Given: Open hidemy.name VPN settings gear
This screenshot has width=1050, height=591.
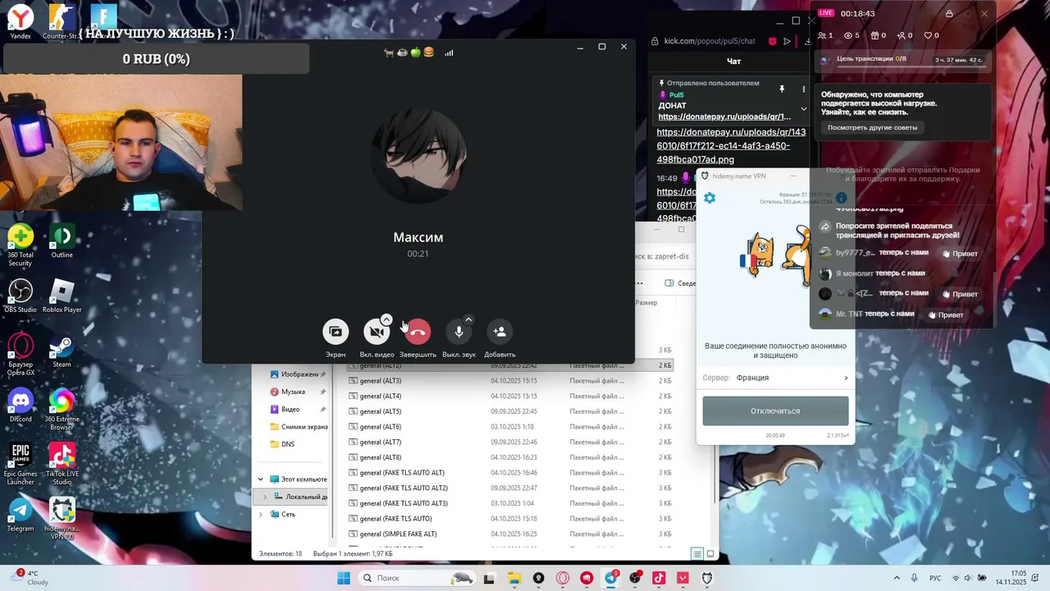Looking at the screenshot, I should 710,198.
